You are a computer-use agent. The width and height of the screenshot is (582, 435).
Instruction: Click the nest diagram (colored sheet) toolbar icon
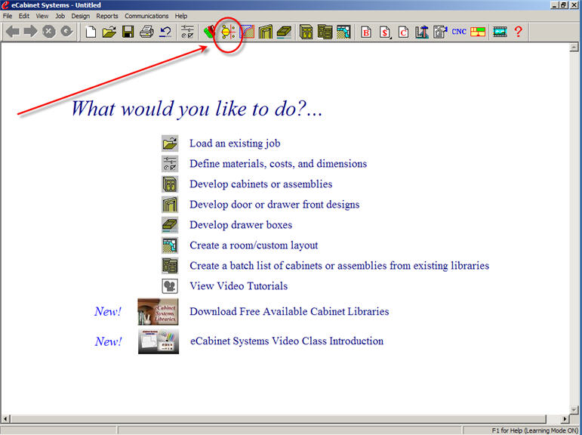478,32
